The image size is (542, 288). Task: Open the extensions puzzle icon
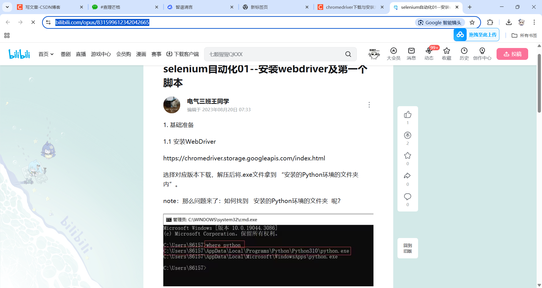click(x=490, y=22)
